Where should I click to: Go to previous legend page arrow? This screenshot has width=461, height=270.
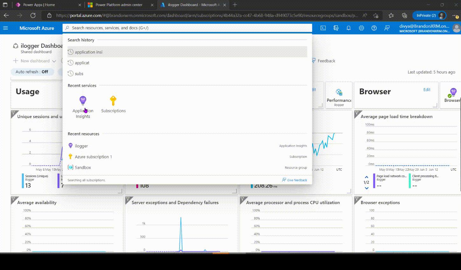[x=366, y=177]
